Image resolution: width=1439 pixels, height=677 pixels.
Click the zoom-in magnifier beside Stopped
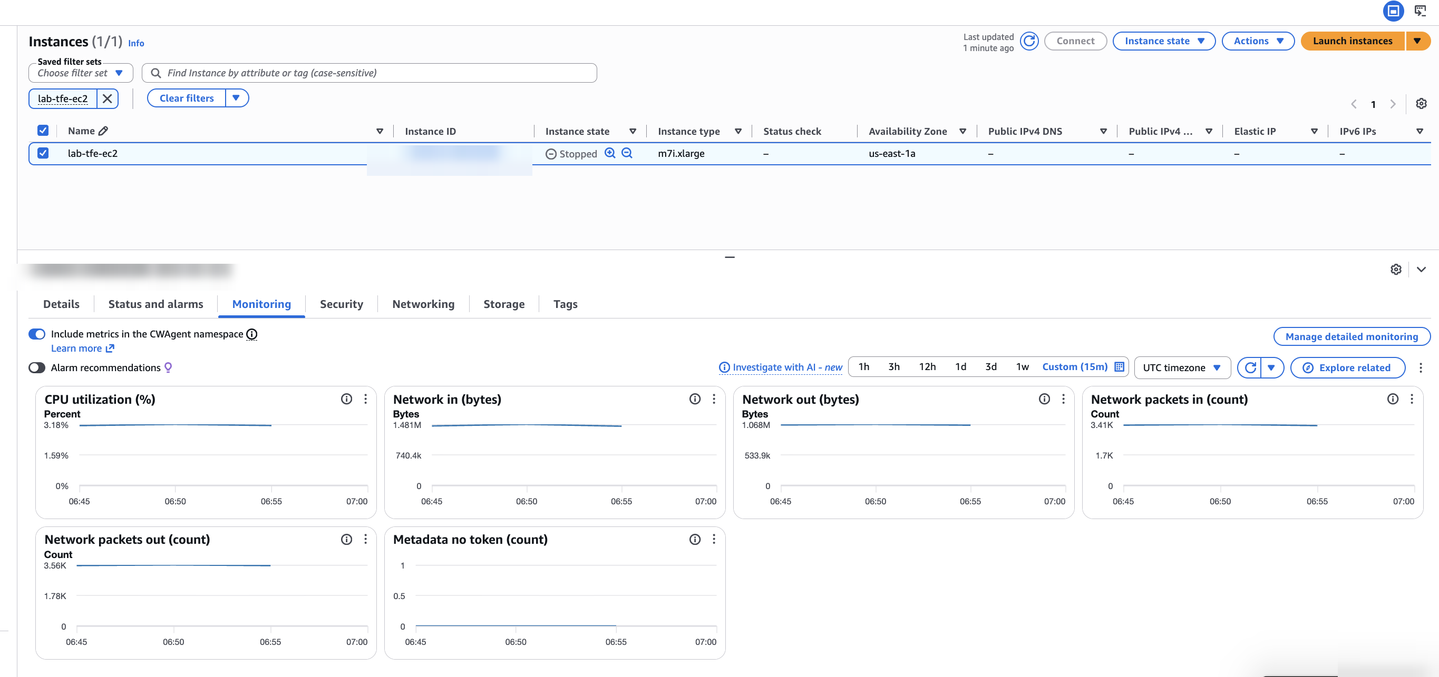point(610,154)
